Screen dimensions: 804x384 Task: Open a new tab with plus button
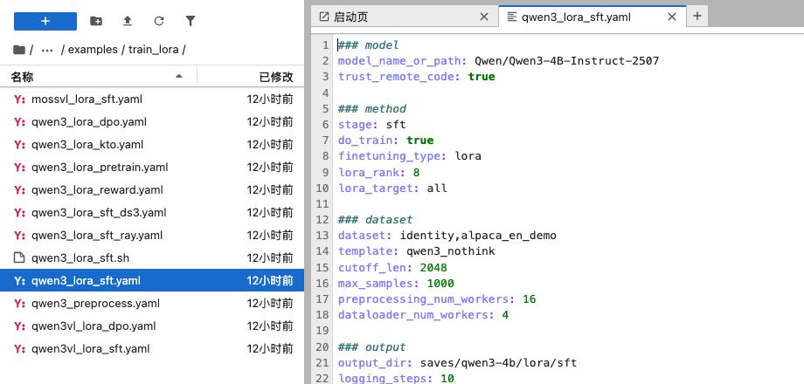697,16
